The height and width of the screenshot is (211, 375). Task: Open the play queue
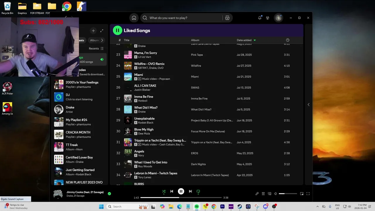pos(263,194)
